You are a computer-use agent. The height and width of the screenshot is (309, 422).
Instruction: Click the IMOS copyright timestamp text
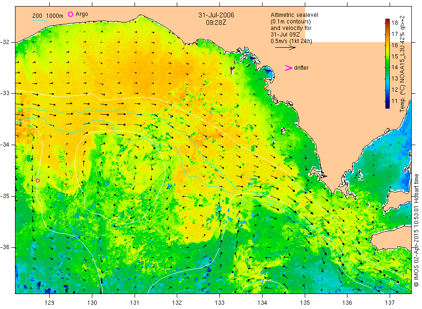click(416, 230)
